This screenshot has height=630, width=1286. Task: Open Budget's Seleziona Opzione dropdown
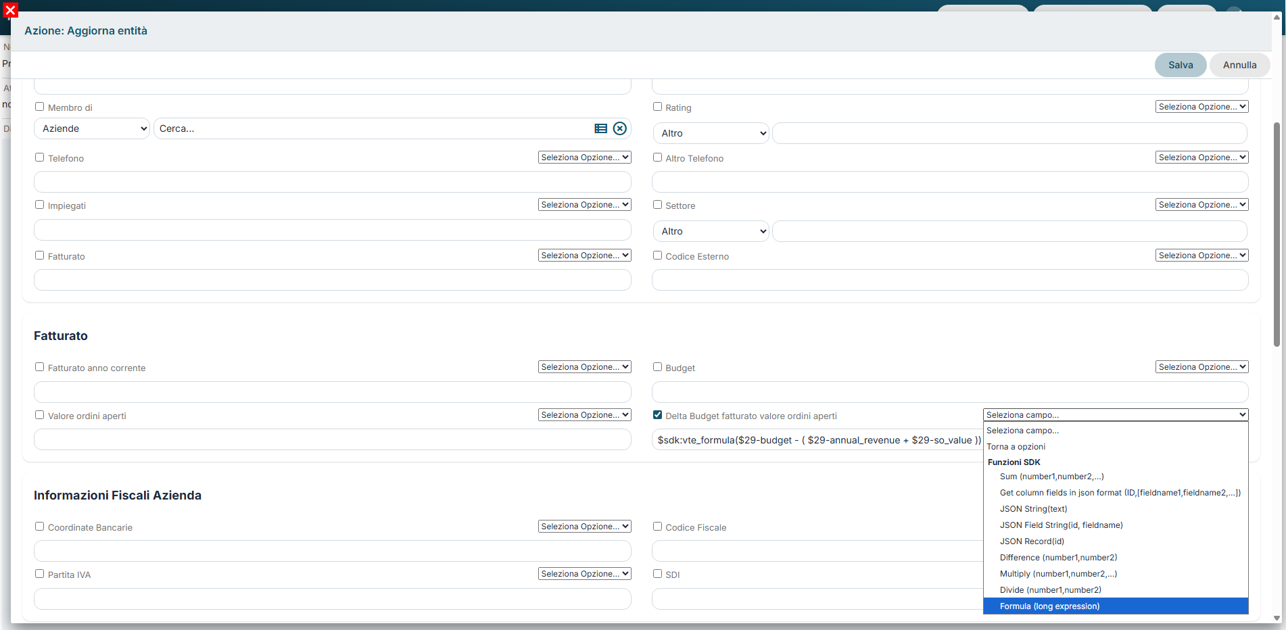(1201, 367)
